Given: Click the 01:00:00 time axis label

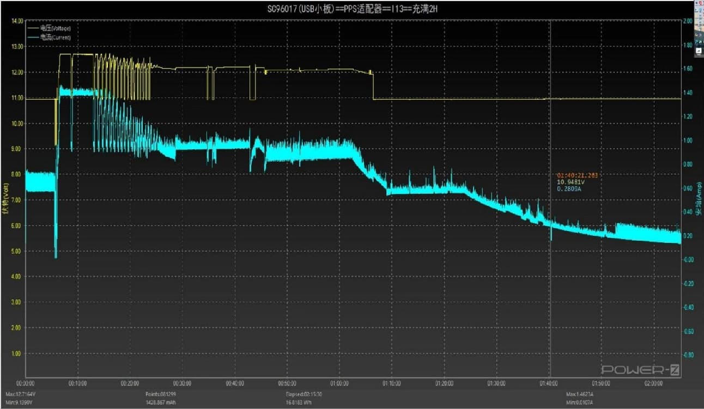Looking at the screenshot, I should 339,383.
